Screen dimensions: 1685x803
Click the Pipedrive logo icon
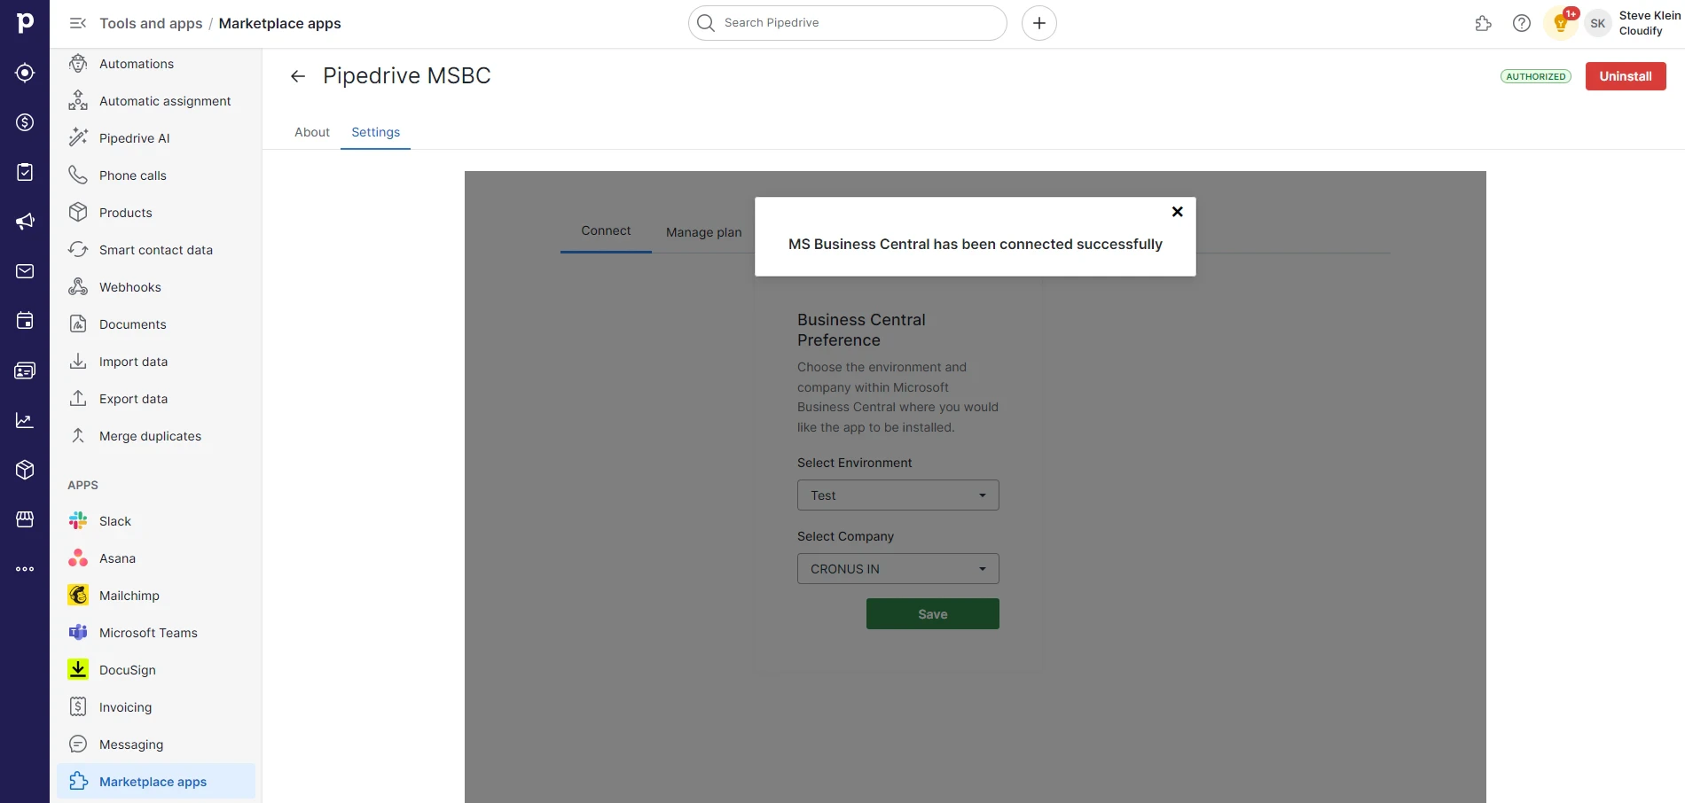[25, 23]
